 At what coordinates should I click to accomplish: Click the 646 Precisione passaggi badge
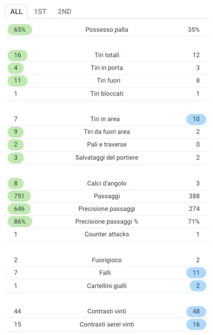19,209
